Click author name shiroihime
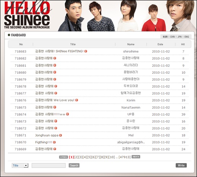 click(131, 51)
